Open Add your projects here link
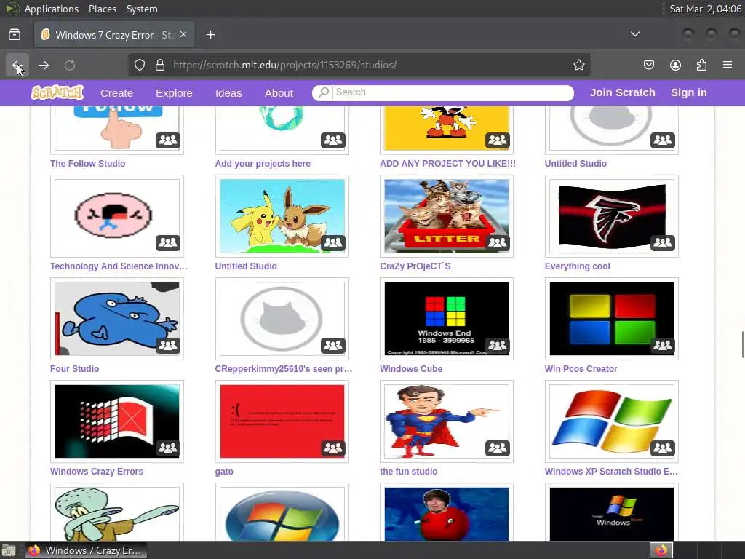 [x=263, y=164]
